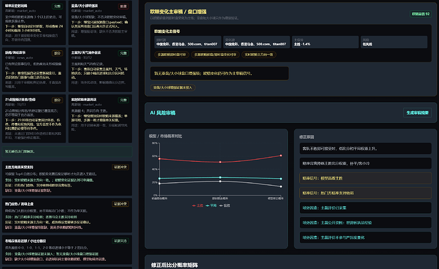439x269 pixels.
Task: Open the 实时欧赔来源共识 card title
Action: (x=84, y=100)
